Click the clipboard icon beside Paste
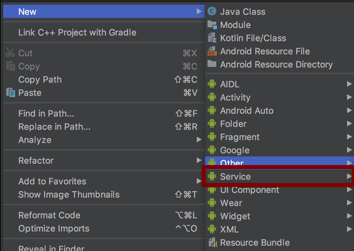The height and width of the screenshot is (251, 354). 10,93
